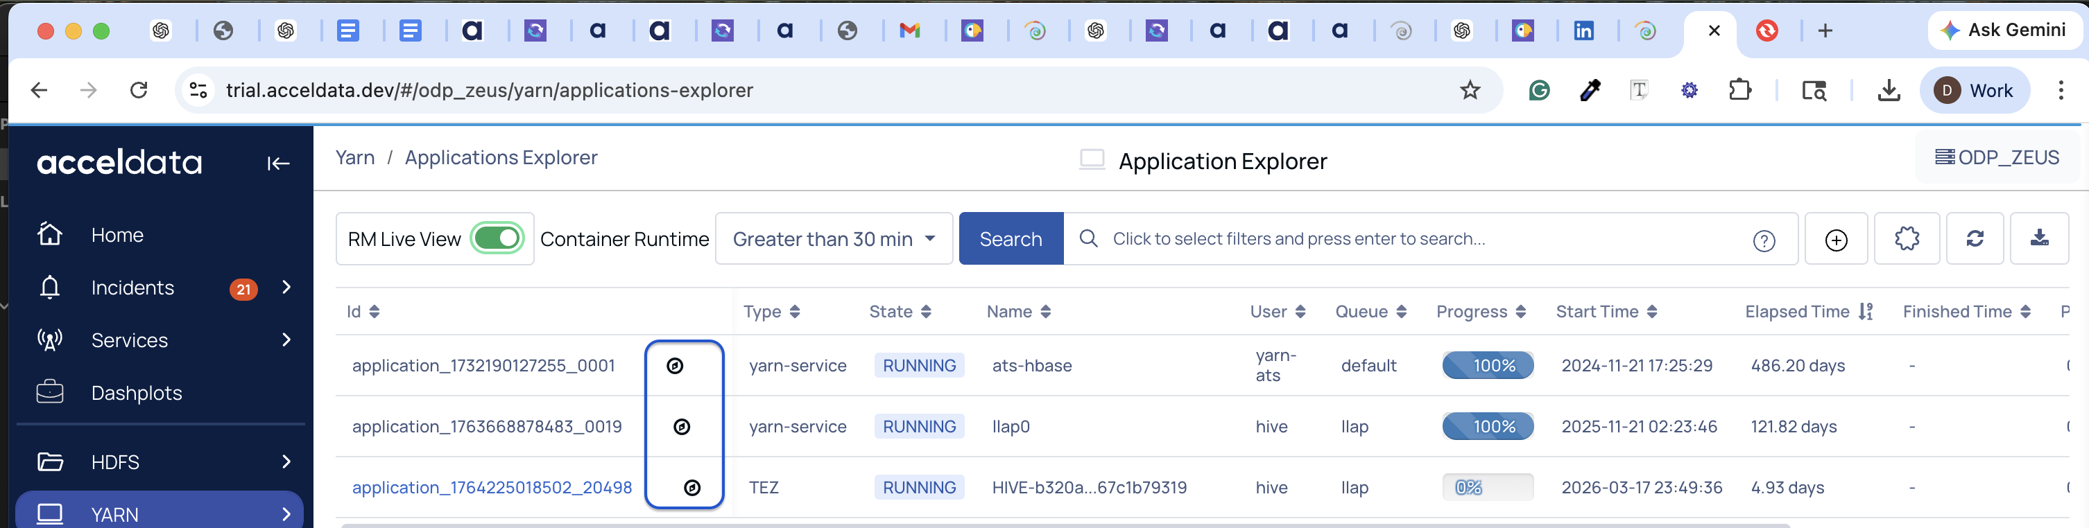
Task: Open the table column settings gear
Action: (x=1906, y=239)
